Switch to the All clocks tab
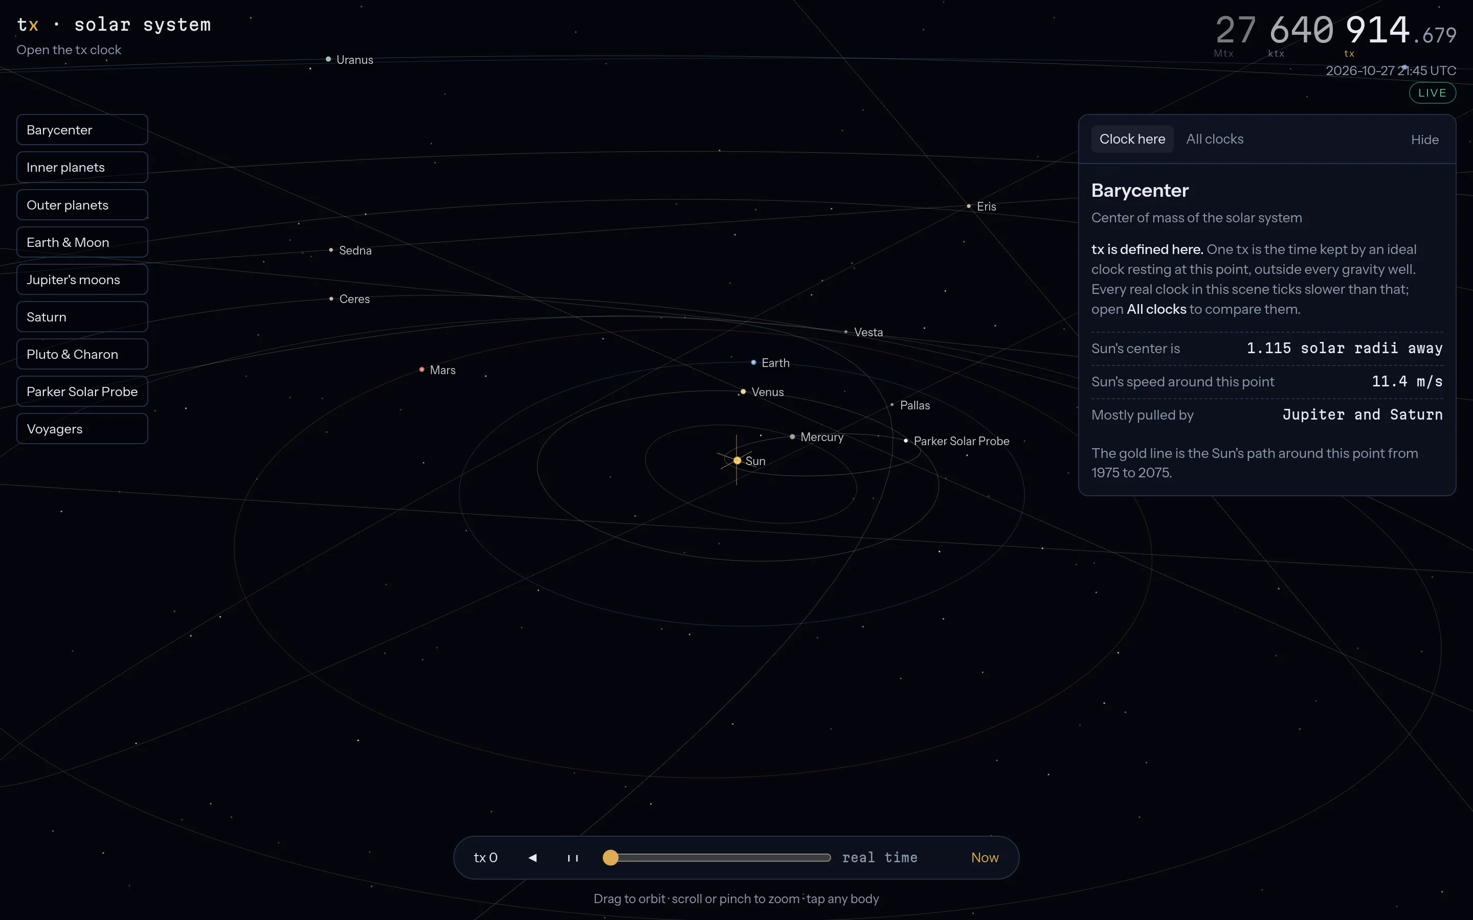This screenshot has width=1473, height=920. coord(1214,140)
